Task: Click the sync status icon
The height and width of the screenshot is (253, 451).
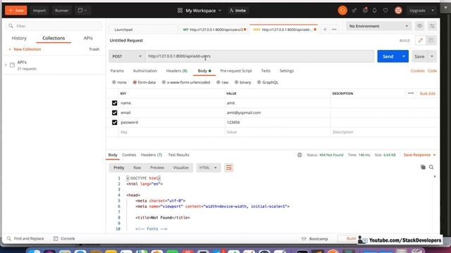Action: [342, 11]
